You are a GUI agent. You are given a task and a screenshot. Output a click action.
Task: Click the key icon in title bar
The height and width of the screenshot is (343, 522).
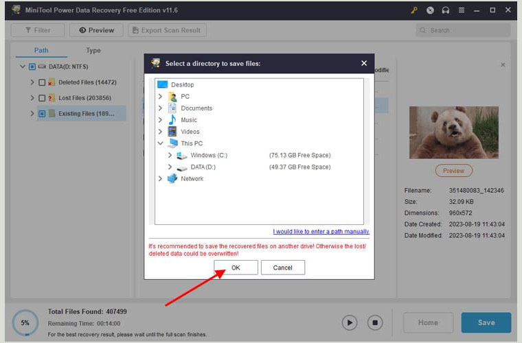[x=413, y=10]
